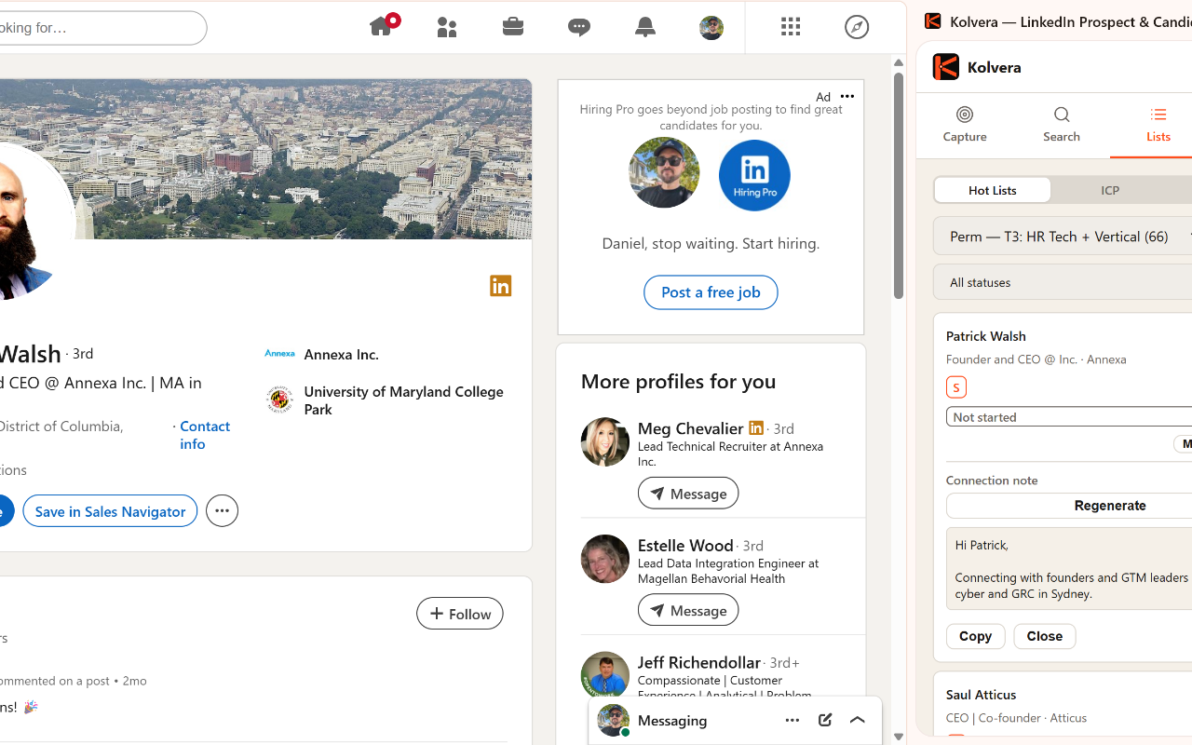Viewport: 1192px width, 745px height.
Task: Open the Me profile avatar in nav bar
Action: pos(711,28)
